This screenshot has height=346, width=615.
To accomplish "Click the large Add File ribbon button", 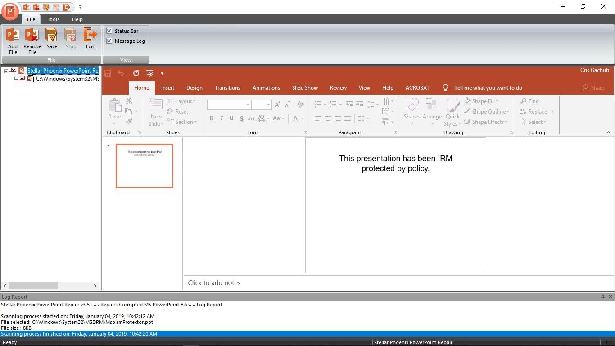I will [x=13, y=41].
